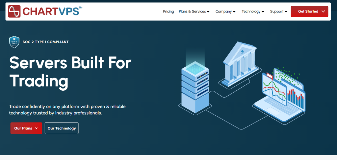
Task: Click the Get Started button
Action: (x=309, y=11)
